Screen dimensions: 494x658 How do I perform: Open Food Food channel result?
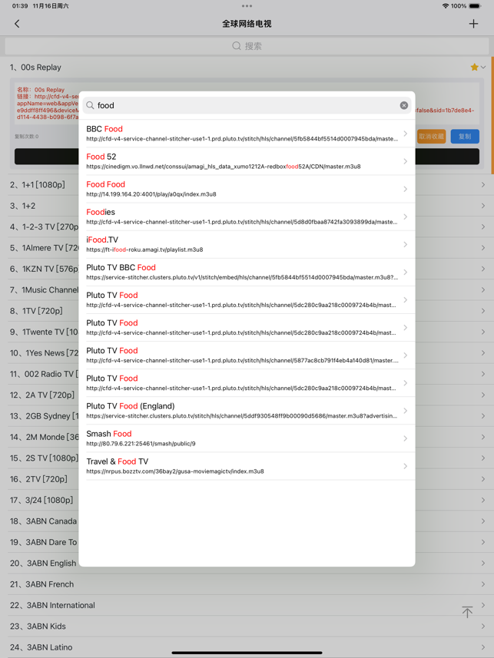247,189
